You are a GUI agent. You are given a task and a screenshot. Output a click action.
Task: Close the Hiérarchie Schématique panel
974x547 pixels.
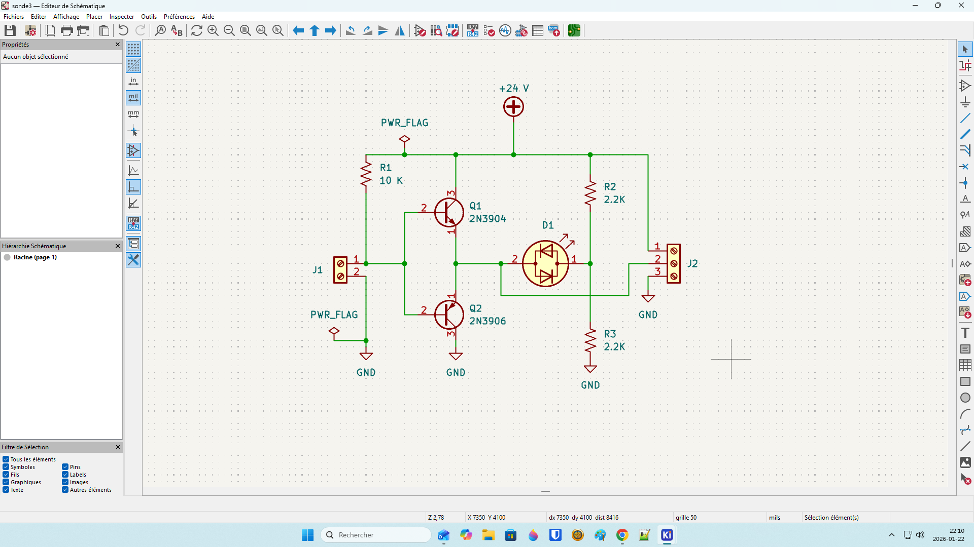pyautogui.click(x=118, y=246)
